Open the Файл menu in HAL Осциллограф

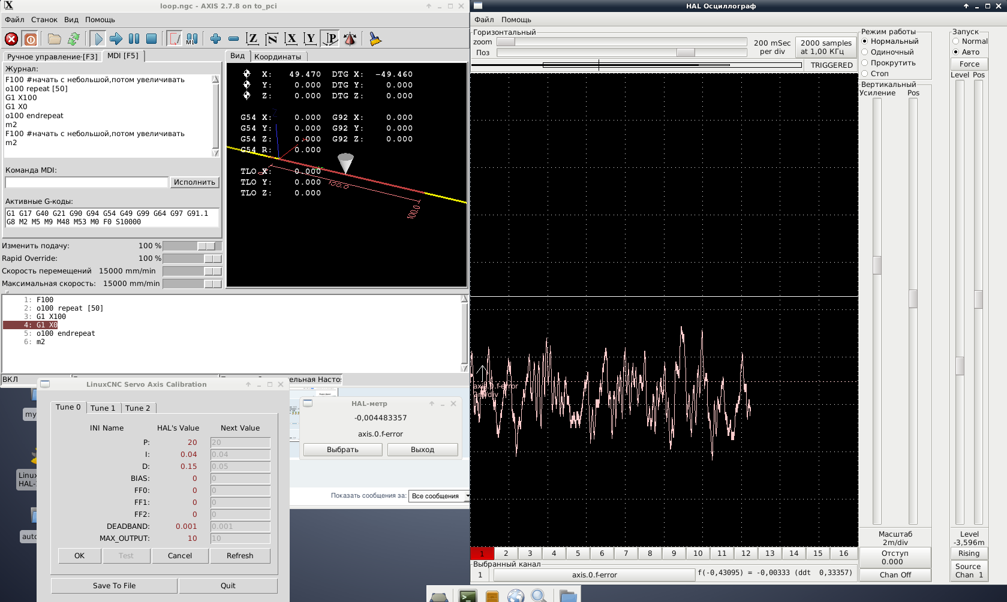coord(484,20)
